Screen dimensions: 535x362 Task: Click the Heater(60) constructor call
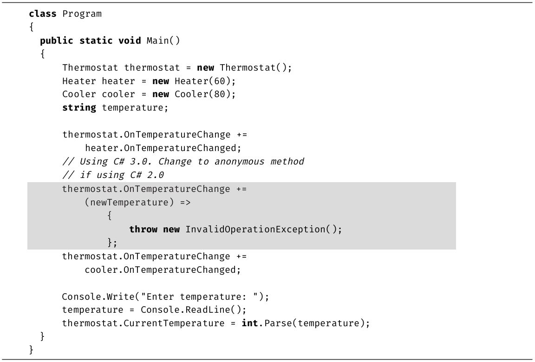click(205, 81)
